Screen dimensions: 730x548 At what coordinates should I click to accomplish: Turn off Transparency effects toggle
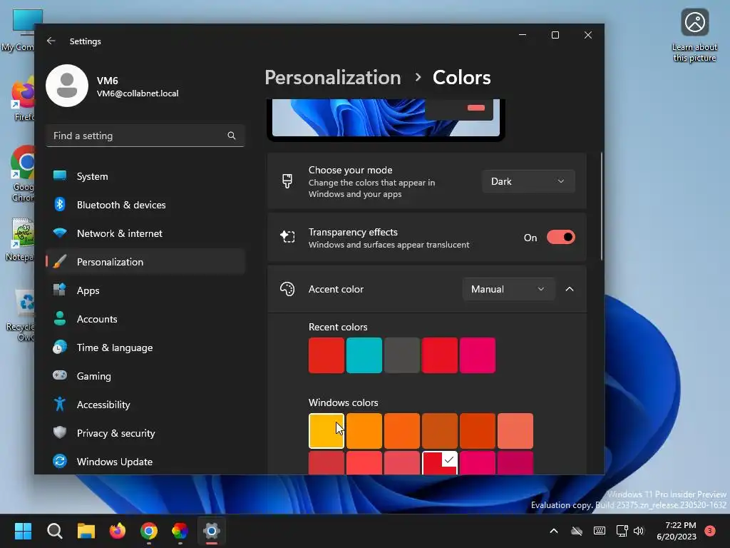(x=560, y=237)
